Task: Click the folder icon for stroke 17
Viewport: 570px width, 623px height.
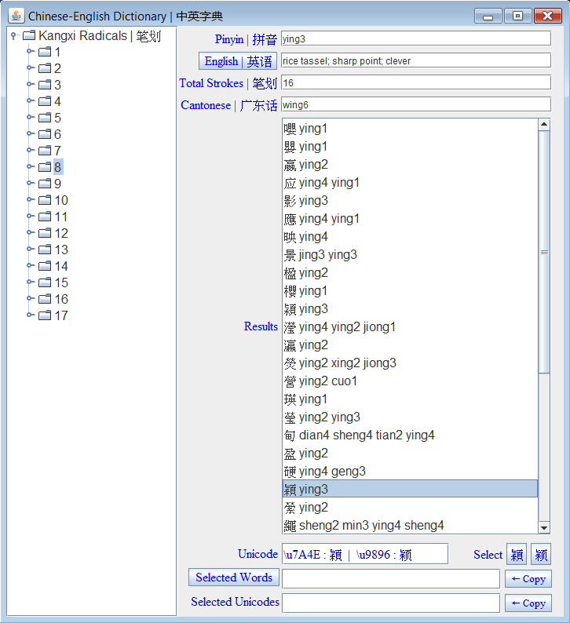Action: click(45, 315)
